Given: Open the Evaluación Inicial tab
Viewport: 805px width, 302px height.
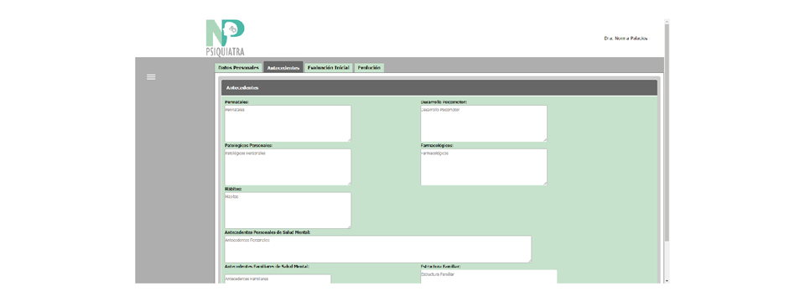Looking at the screenshot, I should [329, 68].
